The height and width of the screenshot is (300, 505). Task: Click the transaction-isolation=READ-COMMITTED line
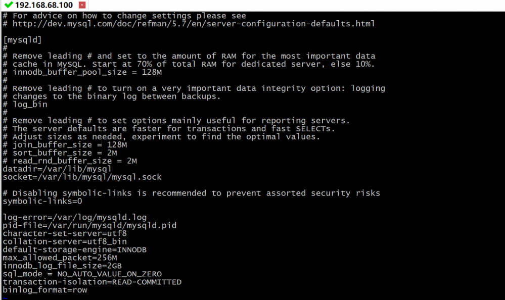[x=92, y=282]
